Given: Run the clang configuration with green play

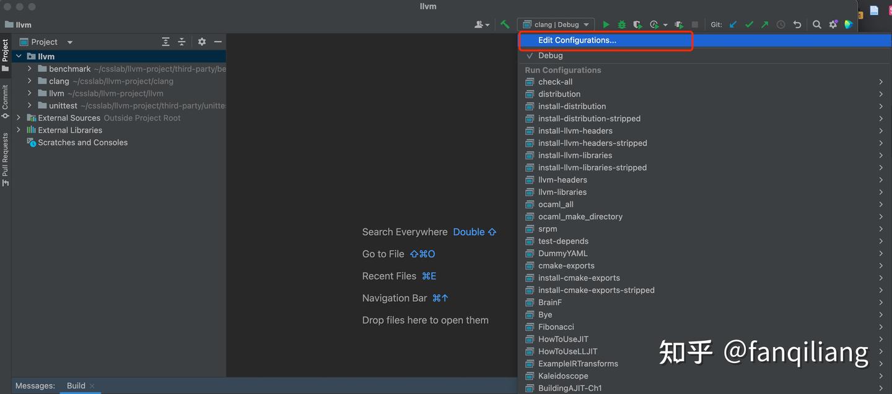Looking at the screenshot, I should (606, 25).
